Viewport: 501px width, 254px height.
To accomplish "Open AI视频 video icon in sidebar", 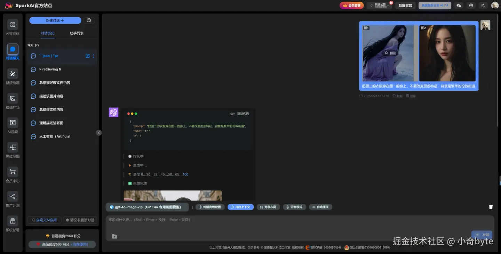I will pyautogui.click(x=13, y=123).
